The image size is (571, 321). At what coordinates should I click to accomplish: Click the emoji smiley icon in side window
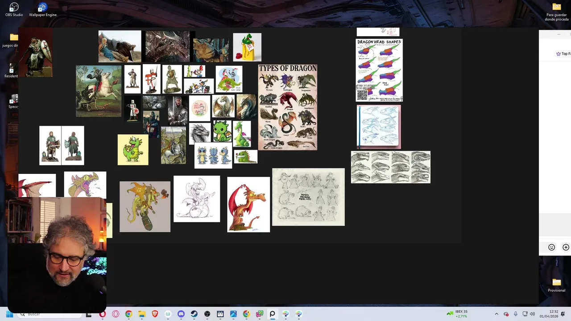click(x=552, y=247)
